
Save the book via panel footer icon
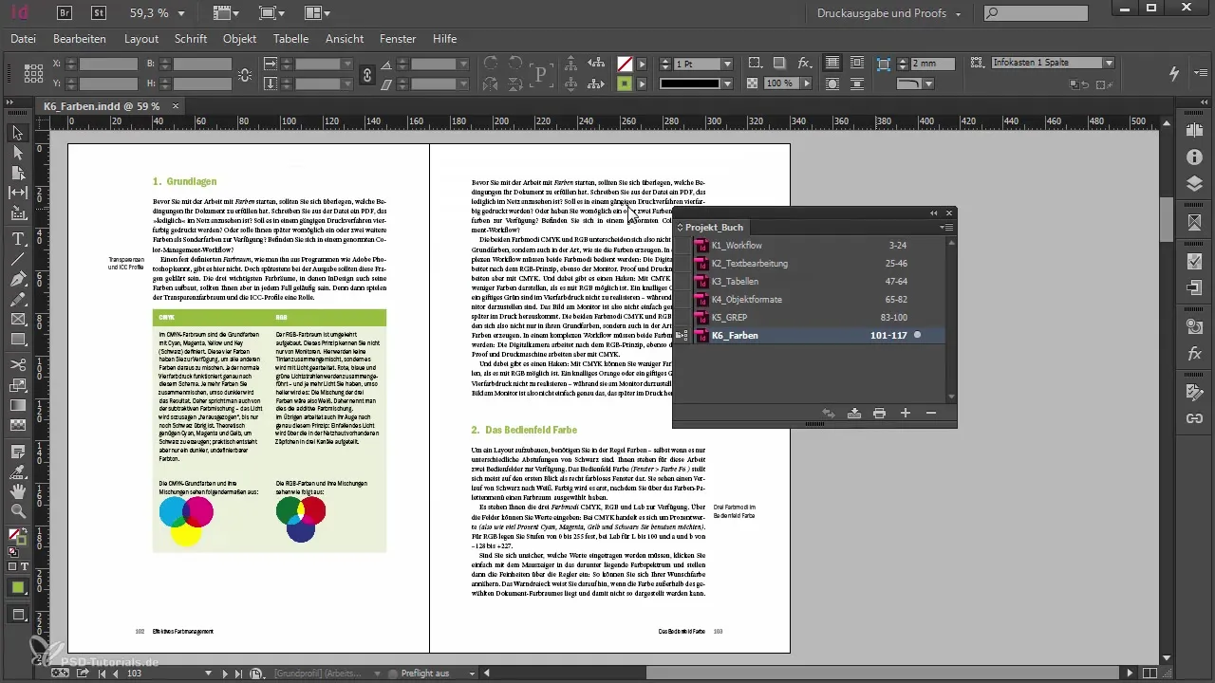click(853, 413)
